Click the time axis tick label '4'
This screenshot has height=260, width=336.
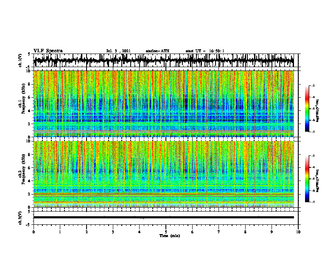pyautogui.click(x=139, y=232)
